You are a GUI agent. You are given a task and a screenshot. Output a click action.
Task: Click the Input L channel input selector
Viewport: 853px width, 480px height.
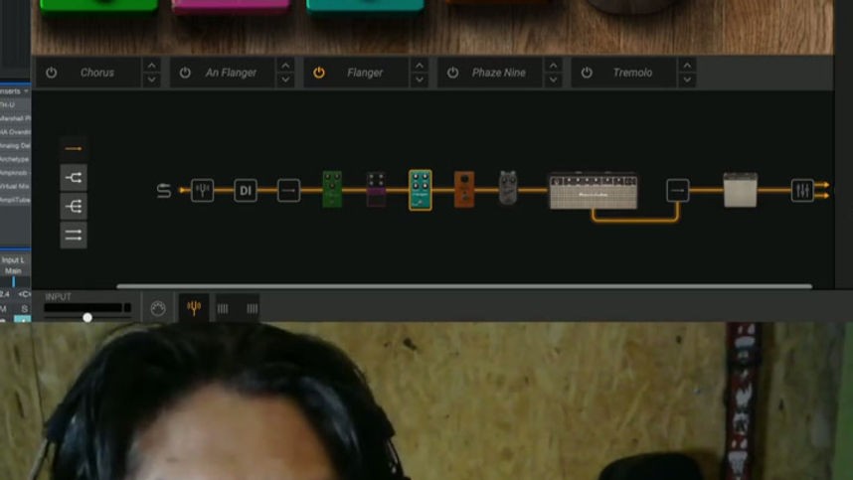(14, 259)
